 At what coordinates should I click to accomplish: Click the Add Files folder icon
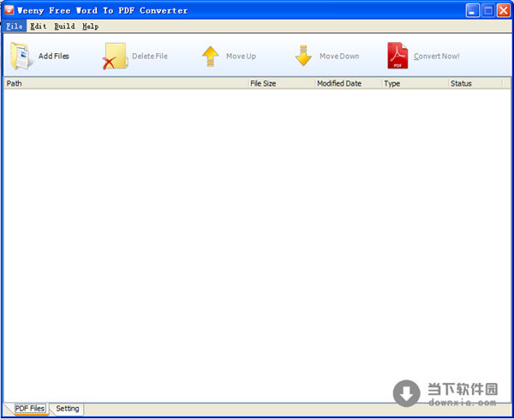[21, 56]
